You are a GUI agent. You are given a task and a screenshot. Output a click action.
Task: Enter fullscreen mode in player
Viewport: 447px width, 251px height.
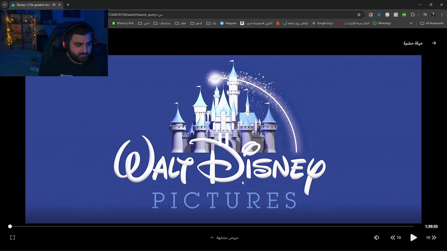[13, 237]
